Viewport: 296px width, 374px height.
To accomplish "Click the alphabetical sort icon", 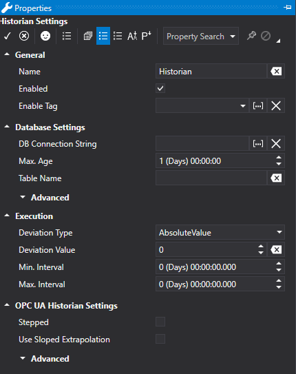I will (x=132, y=36).
